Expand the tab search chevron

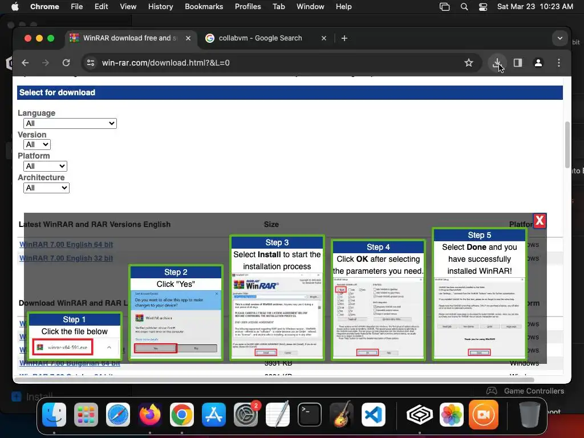[x=559, y=38]
